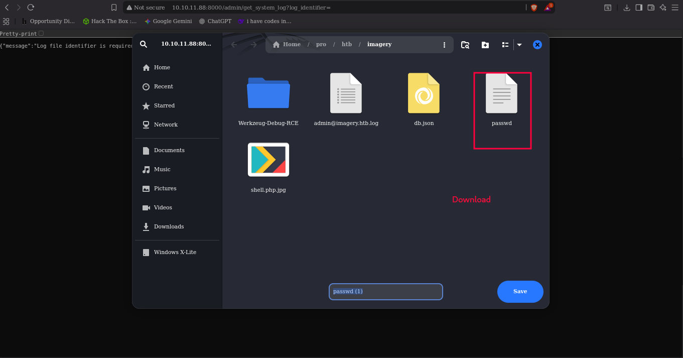Select Downloads in the sidebar
Image resolution: width=683 pixels, height=358 pixels.
point(169,226)
